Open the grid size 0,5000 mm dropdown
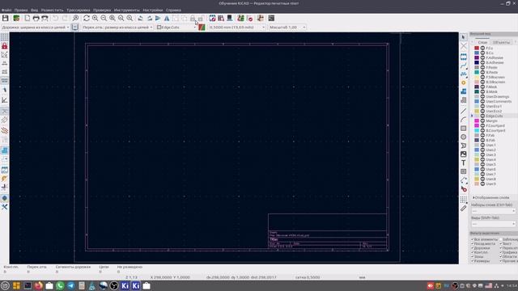The image size is (518, 291). click(x=237, y=27)
